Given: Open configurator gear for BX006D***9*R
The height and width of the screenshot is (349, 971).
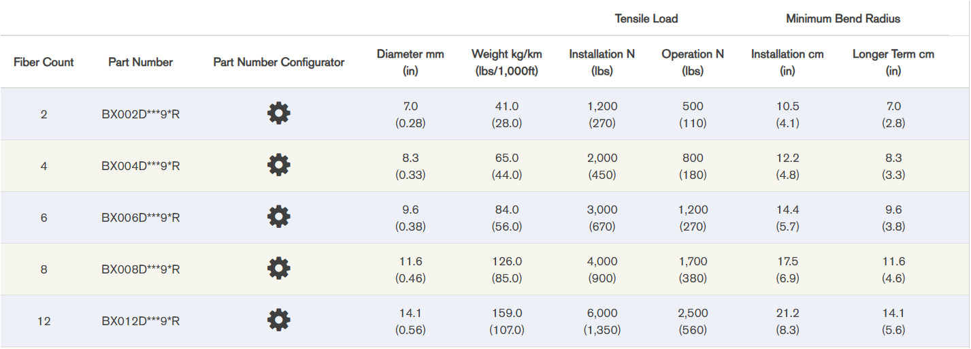Looking at the screenshot, I should tap(278, 216).
